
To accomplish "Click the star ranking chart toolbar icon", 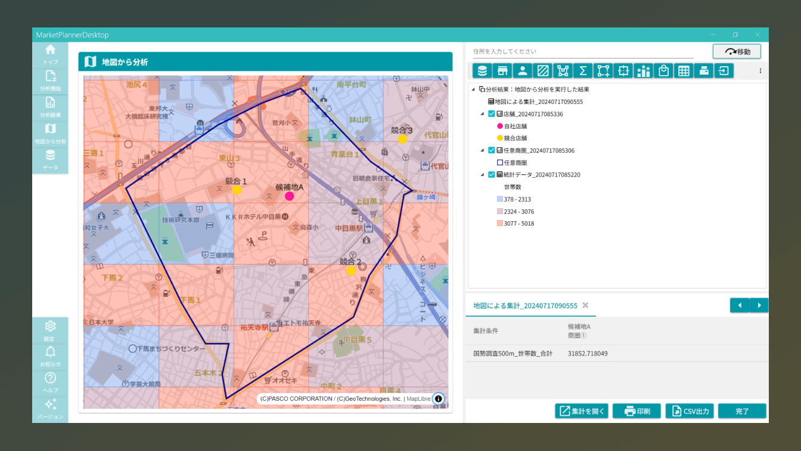I will tap(643, 71).
